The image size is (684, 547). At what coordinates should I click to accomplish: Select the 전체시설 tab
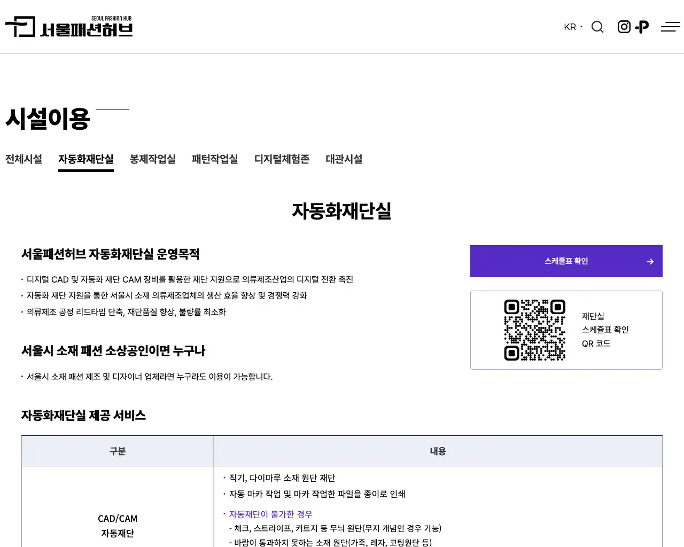[24, 159]
